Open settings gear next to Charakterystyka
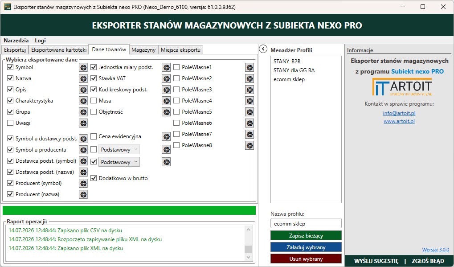Viewport: 454px width, 267px height. 83,101
